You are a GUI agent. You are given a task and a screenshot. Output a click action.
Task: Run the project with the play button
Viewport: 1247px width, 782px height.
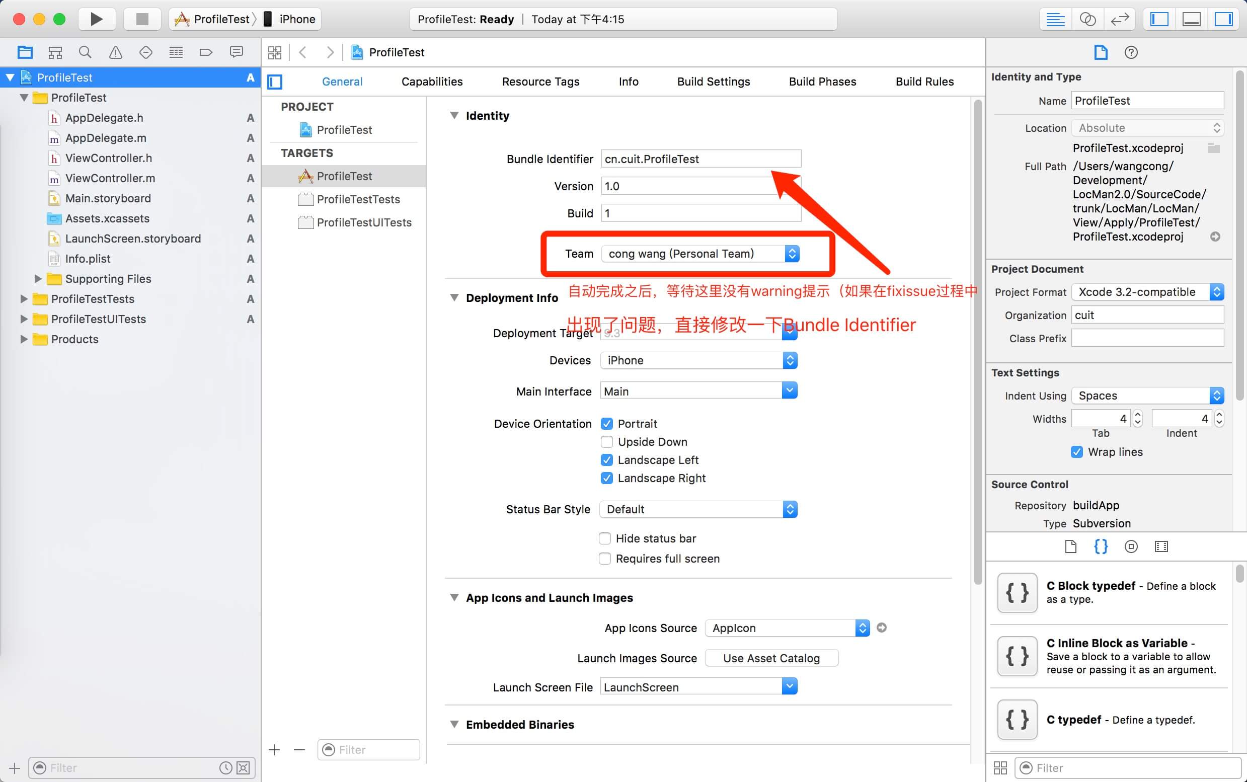[97, 19]
